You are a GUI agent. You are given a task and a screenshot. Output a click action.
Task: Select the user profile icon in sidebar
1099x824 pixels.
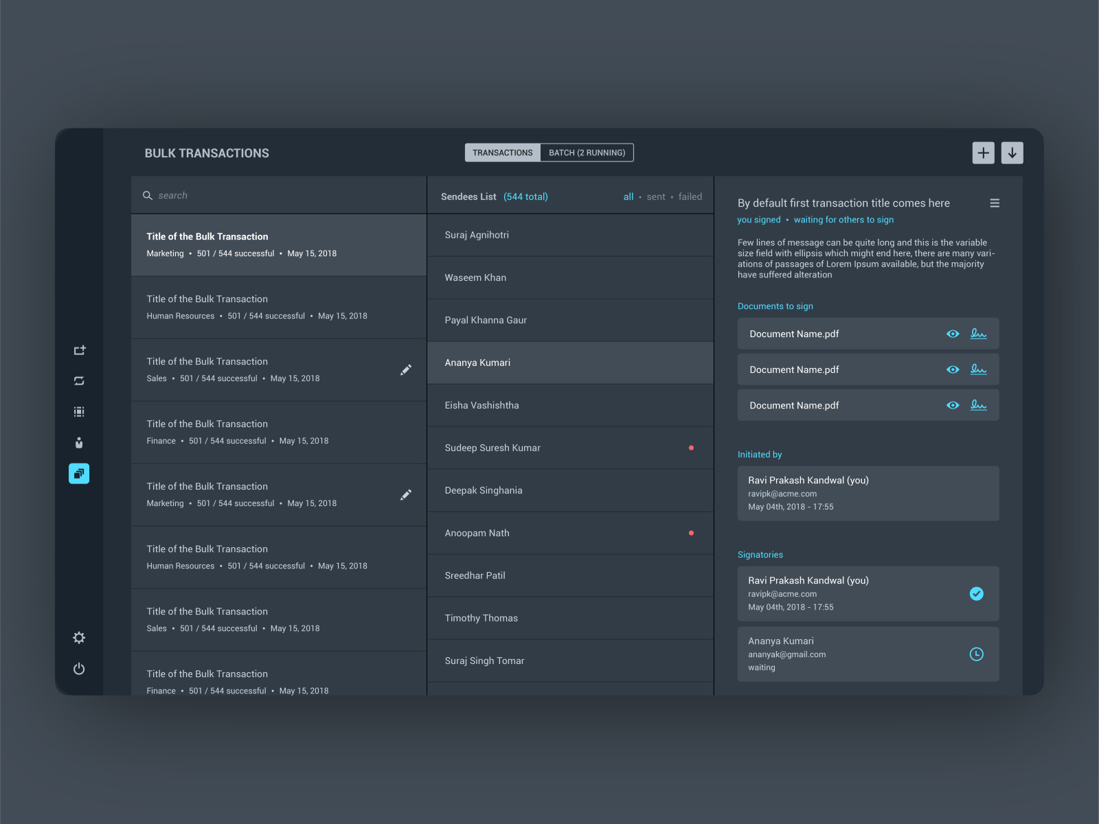click(x=79, y=442)
